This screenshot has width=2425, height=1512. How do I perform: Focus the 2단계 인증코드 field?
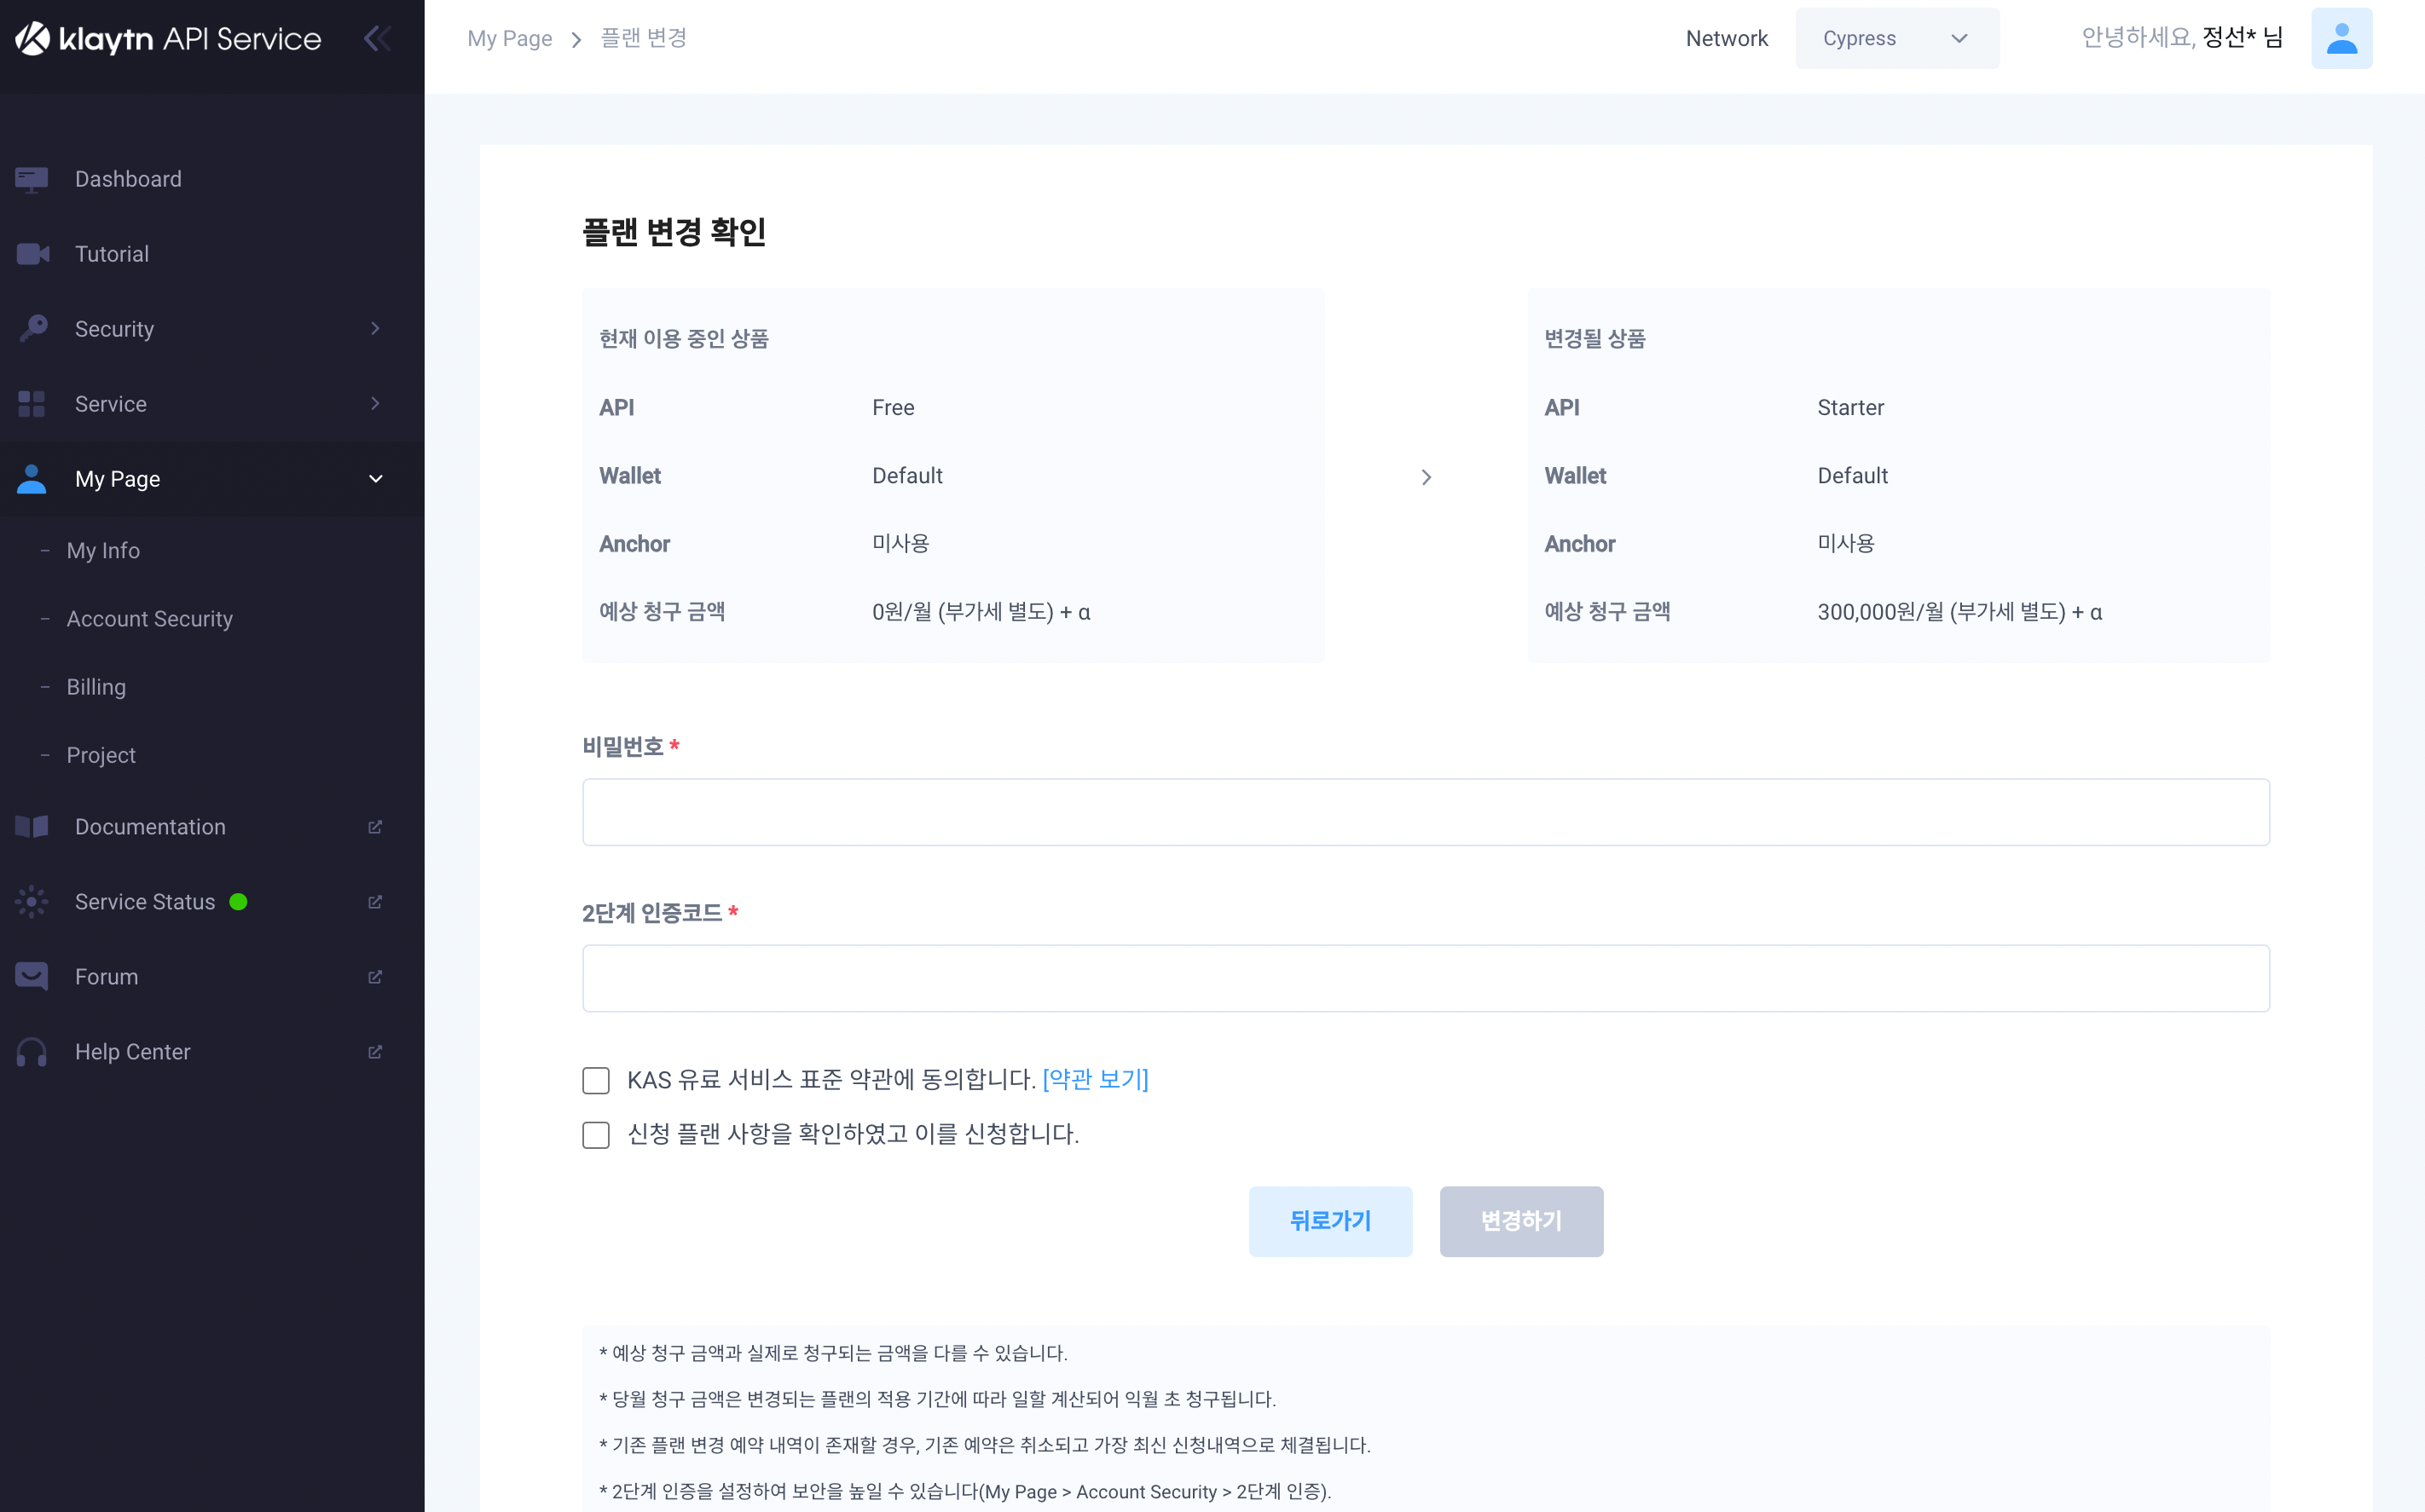[x=1426, y=978]
